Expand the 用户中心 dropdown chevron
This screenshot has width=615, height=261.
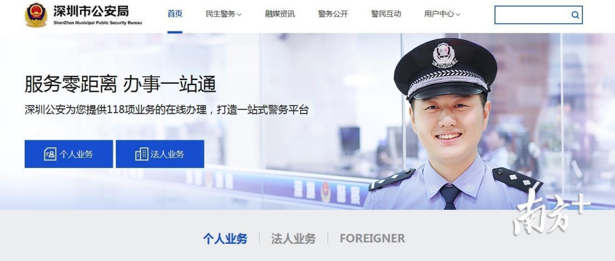coord(458,15)
